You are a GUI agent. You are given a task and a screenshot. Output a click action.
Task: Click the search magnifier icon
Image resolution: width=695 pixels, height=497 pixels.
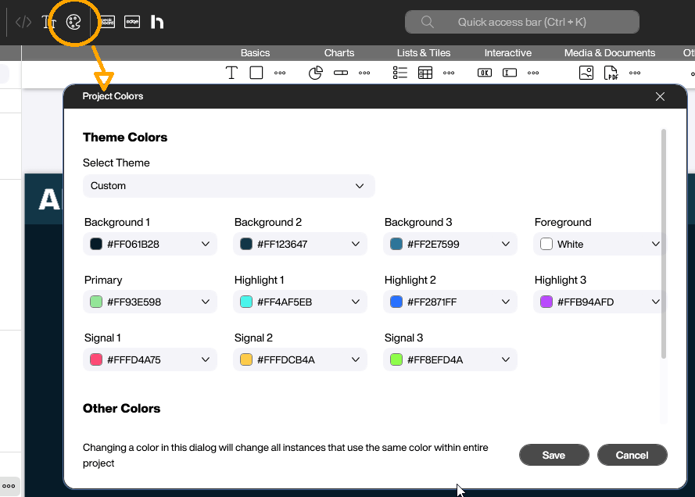(428, 22)
